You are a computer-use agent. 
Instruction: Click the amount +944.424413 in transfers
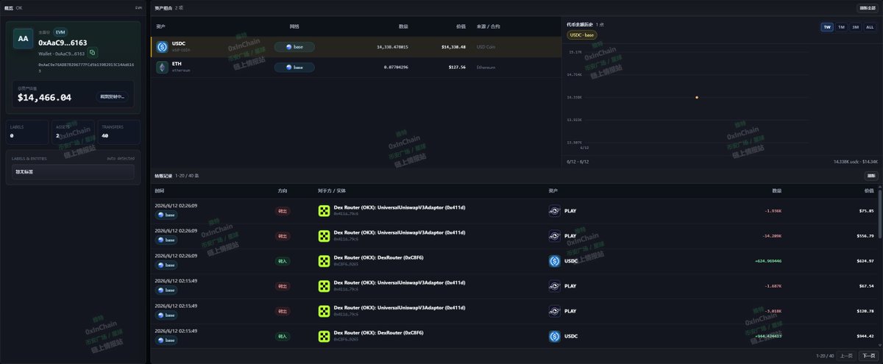768,336
